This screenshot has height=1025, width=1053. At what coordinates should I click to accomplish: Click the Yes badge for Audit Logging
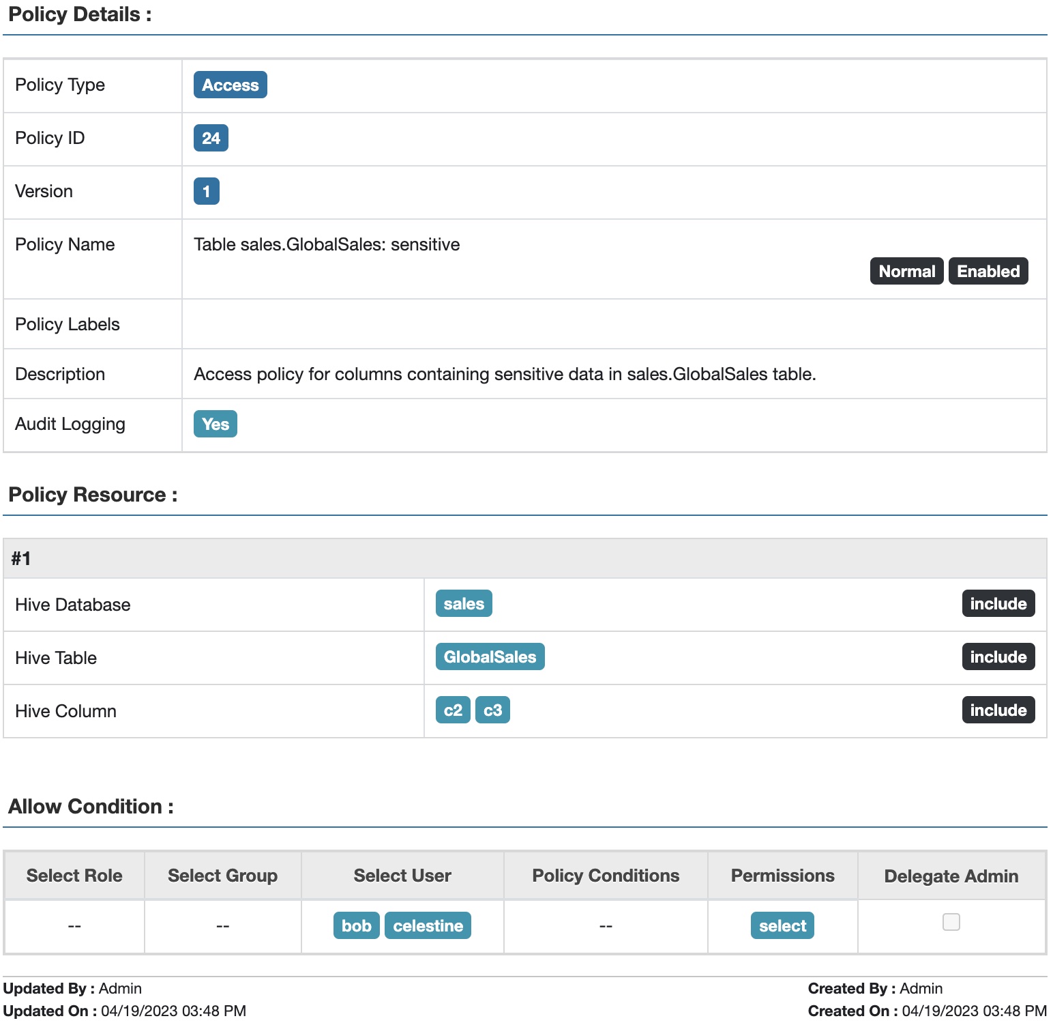215,424
